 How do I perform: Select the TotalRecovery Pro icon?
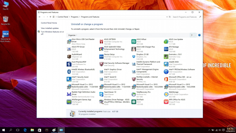pos(134,94)
